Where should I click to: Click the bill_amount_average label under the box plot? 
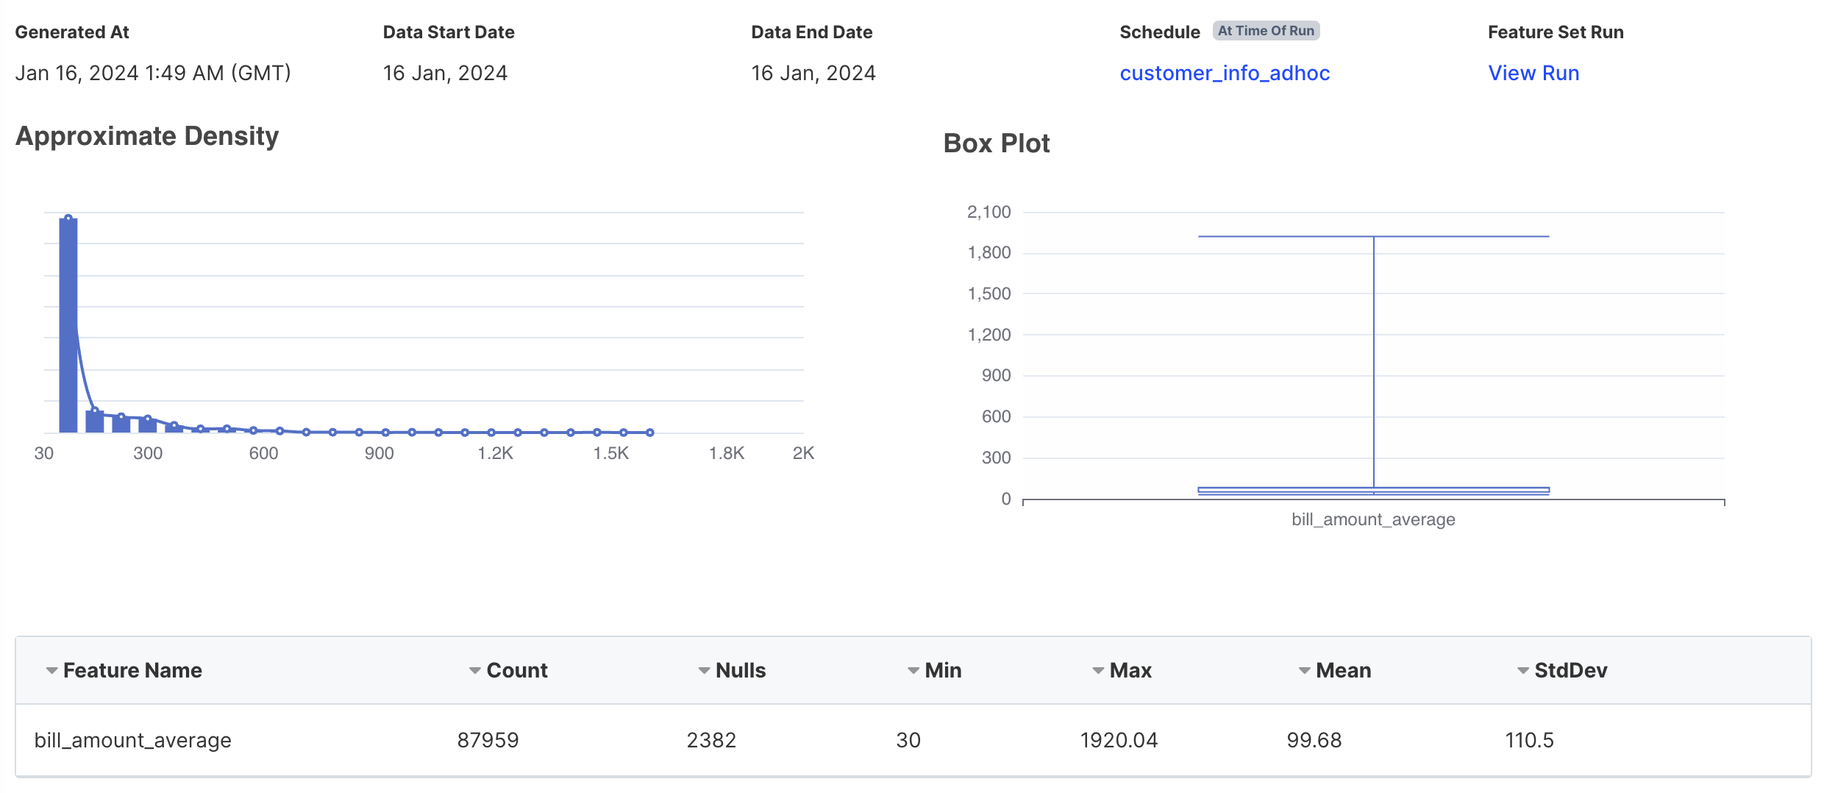pyautogui.click(x=1373, y=520)
